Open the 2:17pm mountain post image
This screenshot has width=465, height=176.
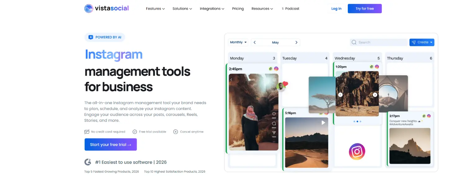pos(410,146)
